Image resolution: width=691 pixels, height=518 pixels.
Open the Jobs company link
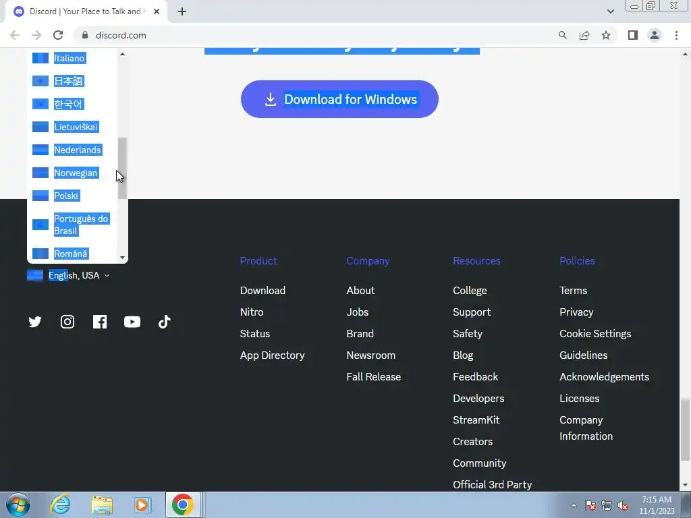click(x=358, y=312)
